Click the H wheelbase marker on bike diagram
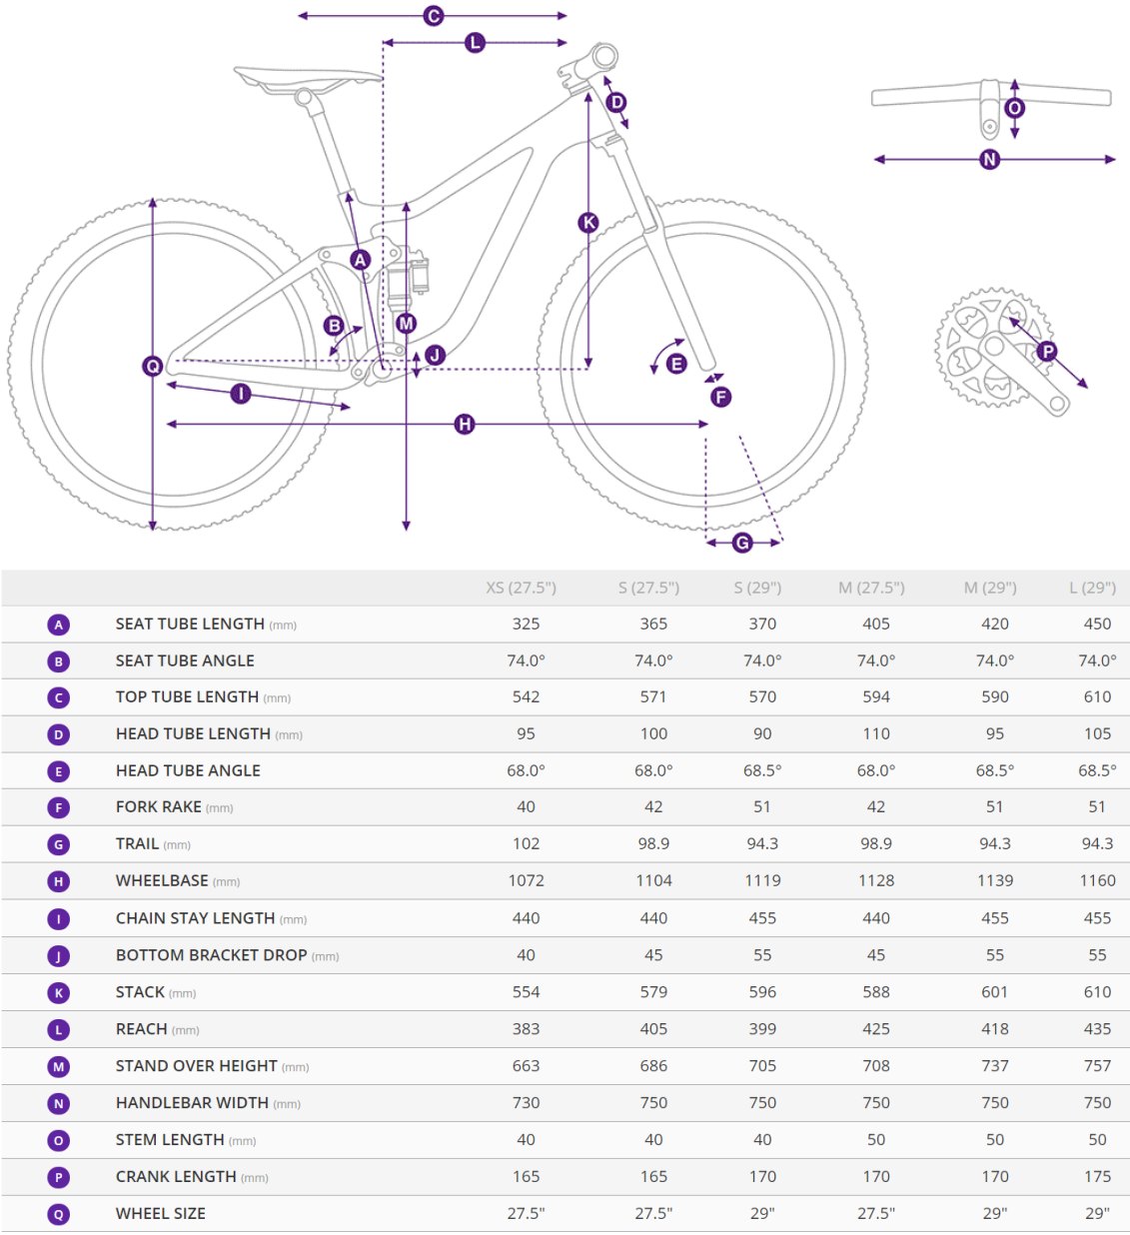1130x1235 pixels. pyautogui.click(x=465, y=425)
